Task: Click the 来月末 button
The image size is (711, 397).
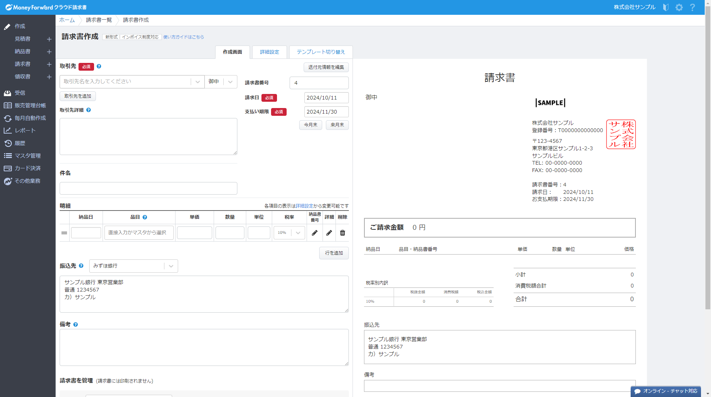Action: pos(337,125)
